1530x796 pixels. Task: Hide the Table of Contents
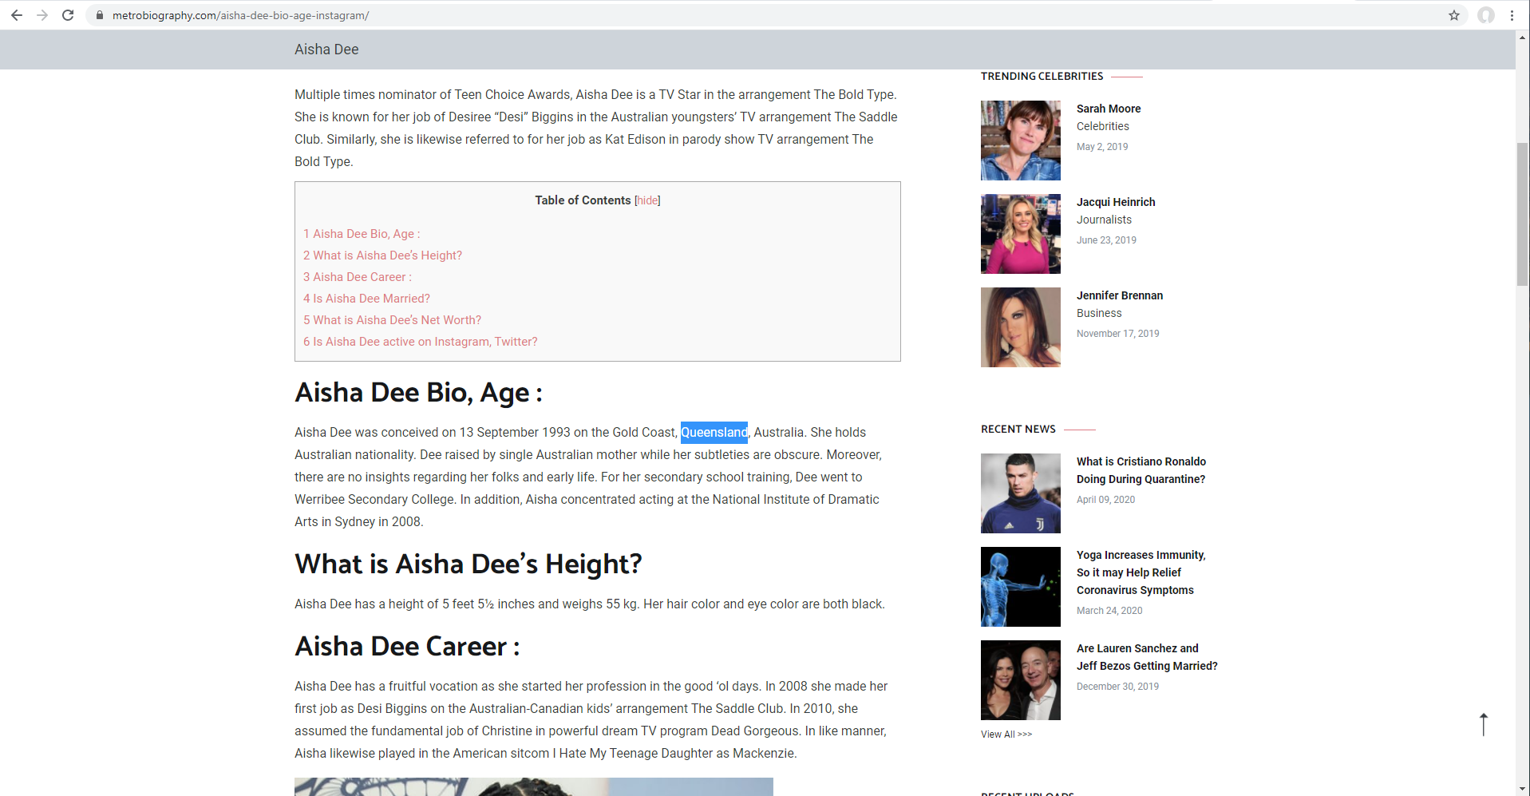click(x=647, y=200)
